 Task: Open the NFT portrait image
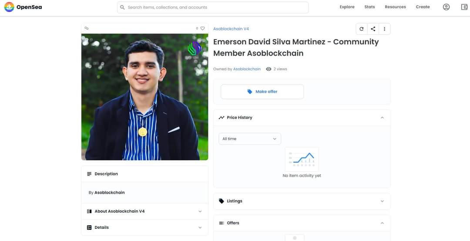coord(144,97)
